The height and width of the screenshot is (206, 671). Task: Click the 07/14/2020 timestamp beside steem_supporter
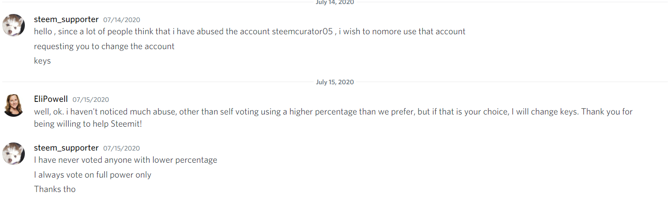click(122, 20)
